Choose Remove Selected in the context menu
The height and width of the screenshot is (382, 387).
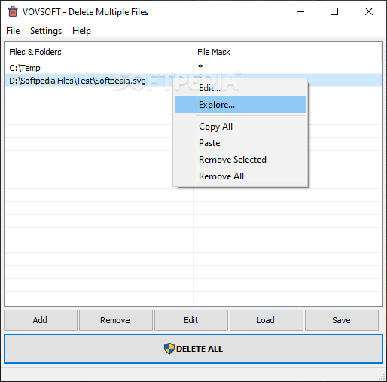click(240, 160)
